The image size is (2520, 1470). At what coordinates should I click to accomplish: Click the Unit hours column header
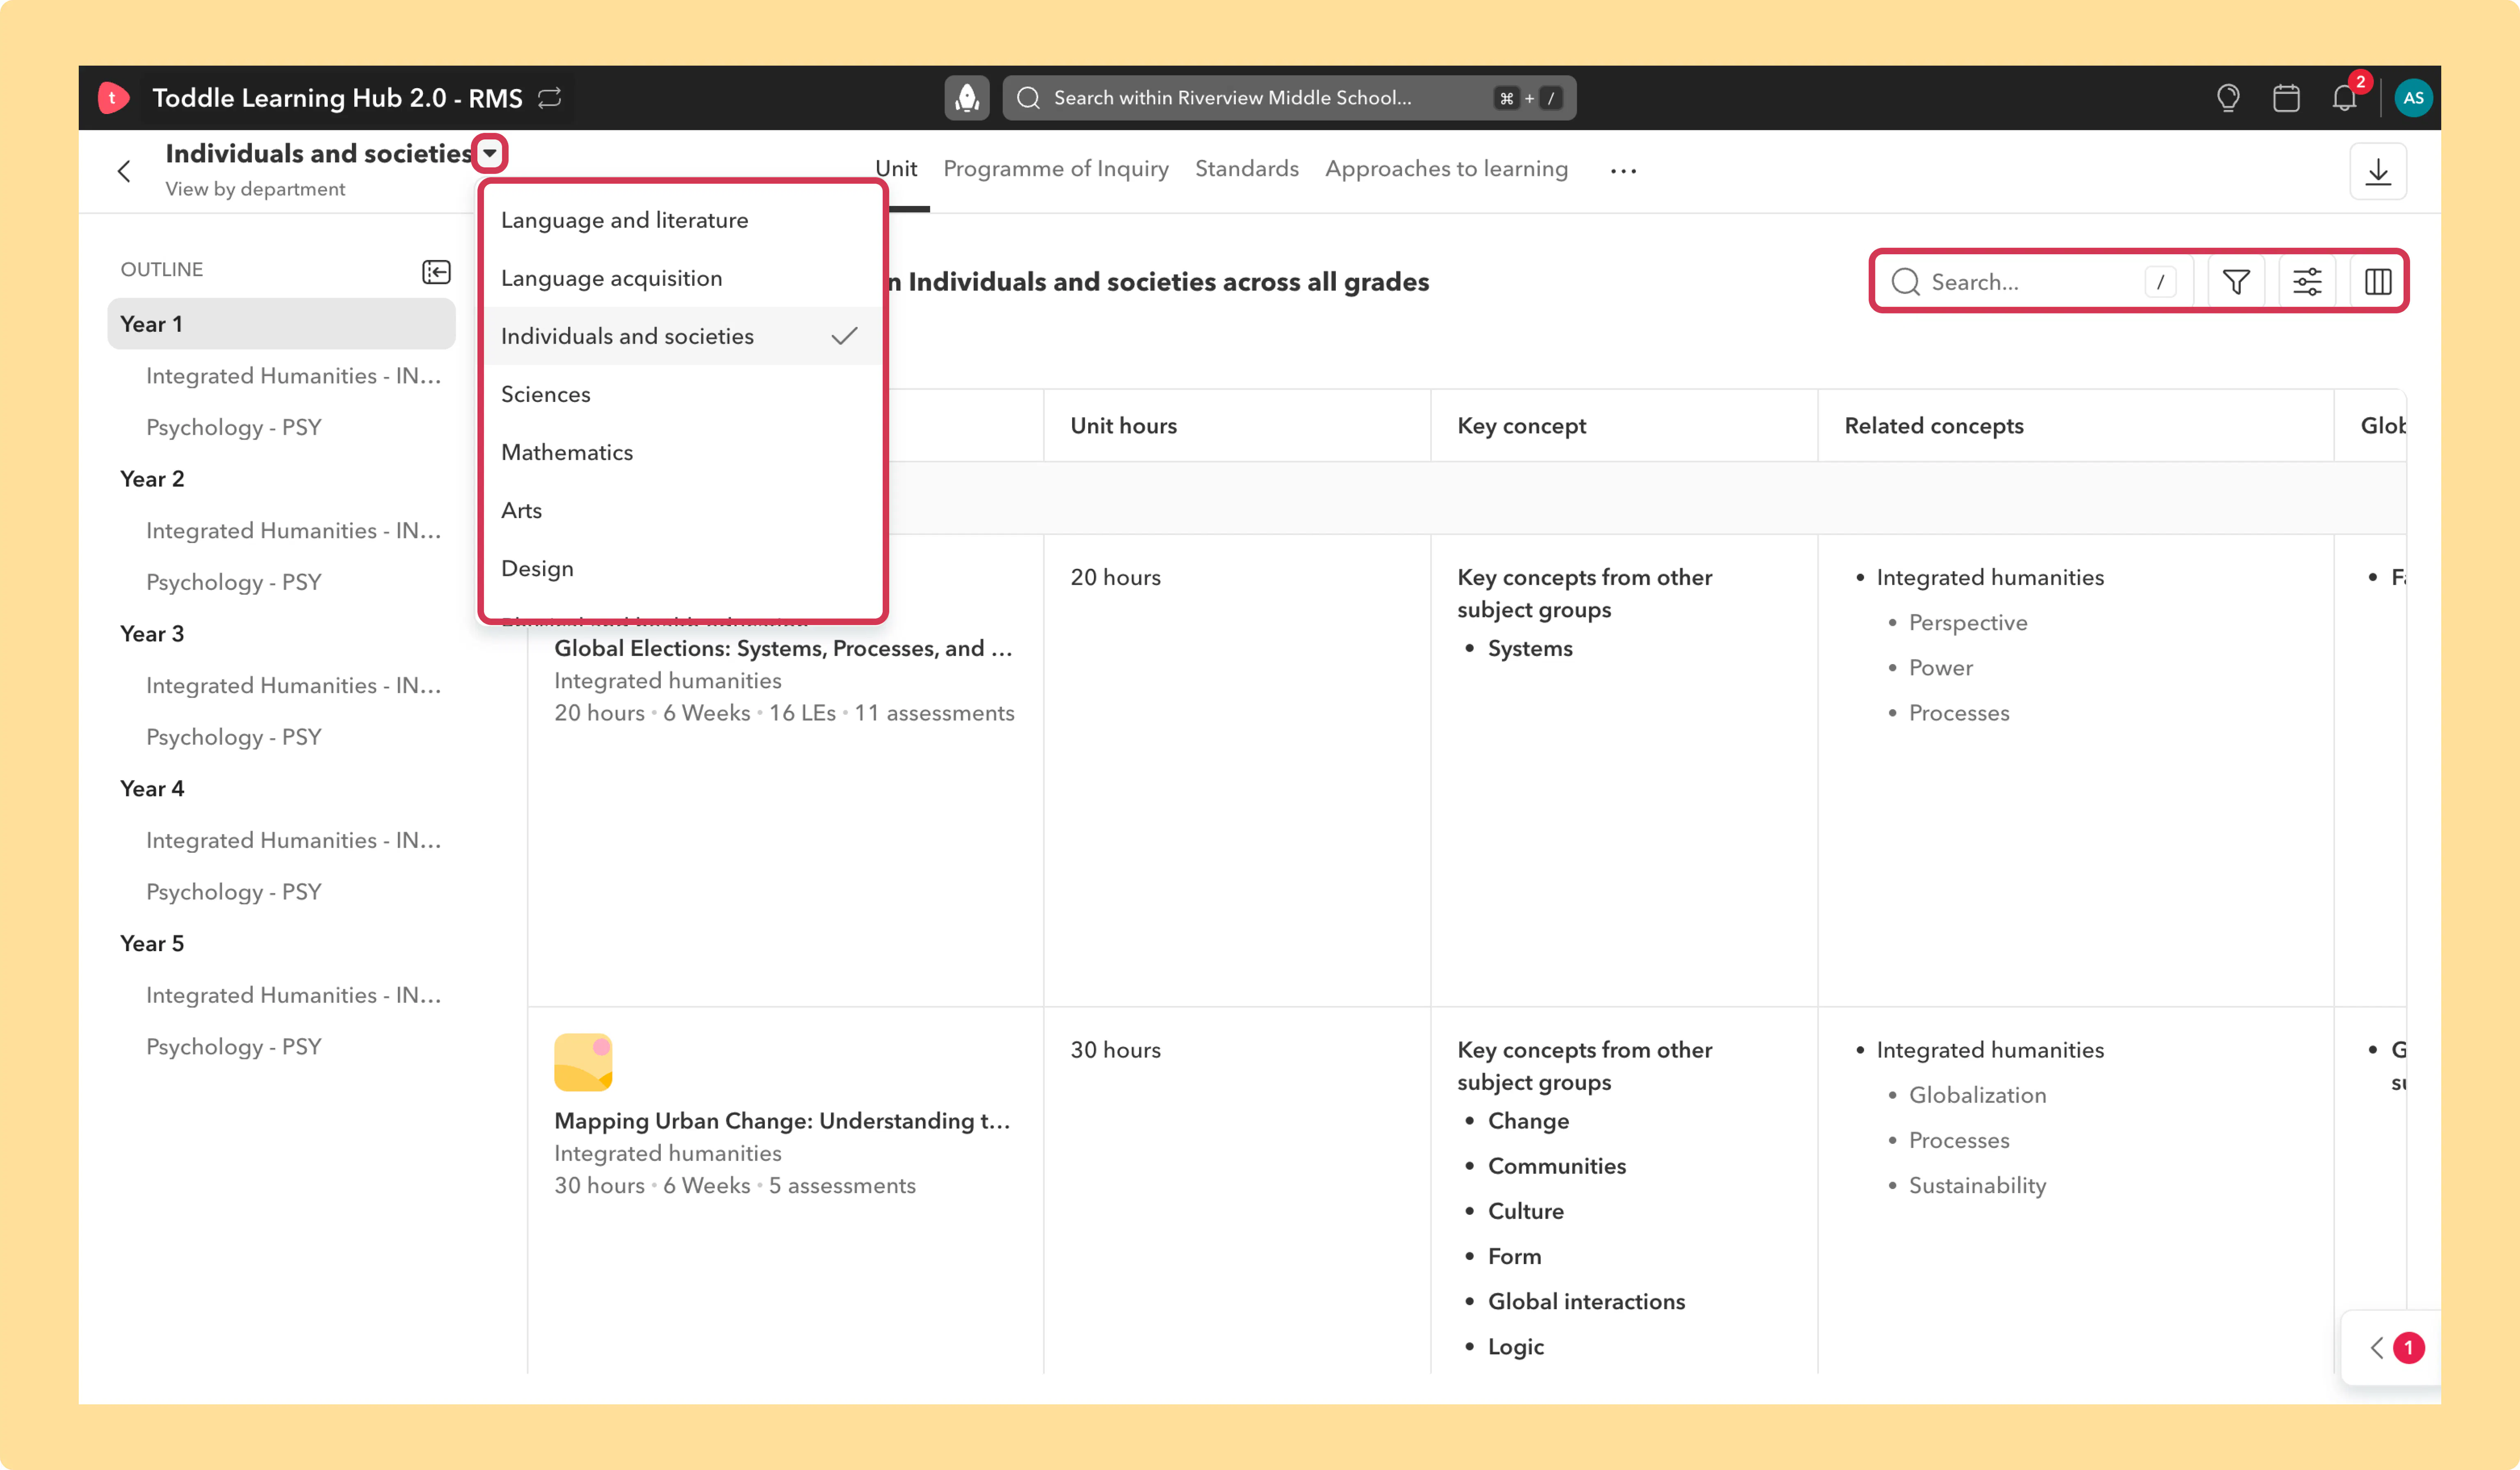click(x=1123, y=426)
